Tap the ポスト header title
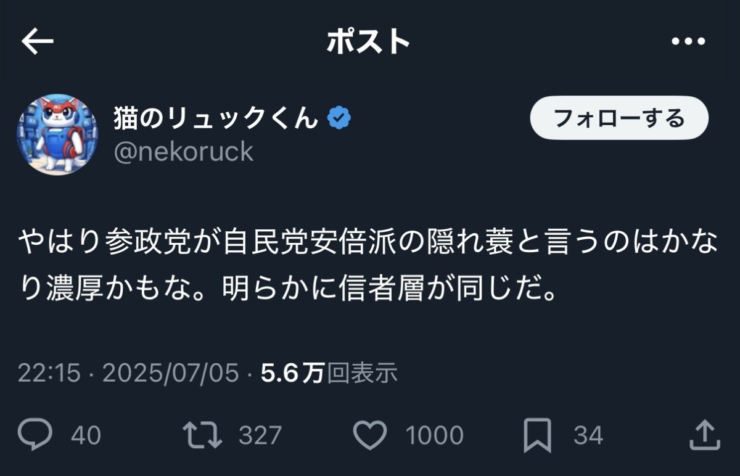The width and height of the screenshot is (740, 476). 368,41
